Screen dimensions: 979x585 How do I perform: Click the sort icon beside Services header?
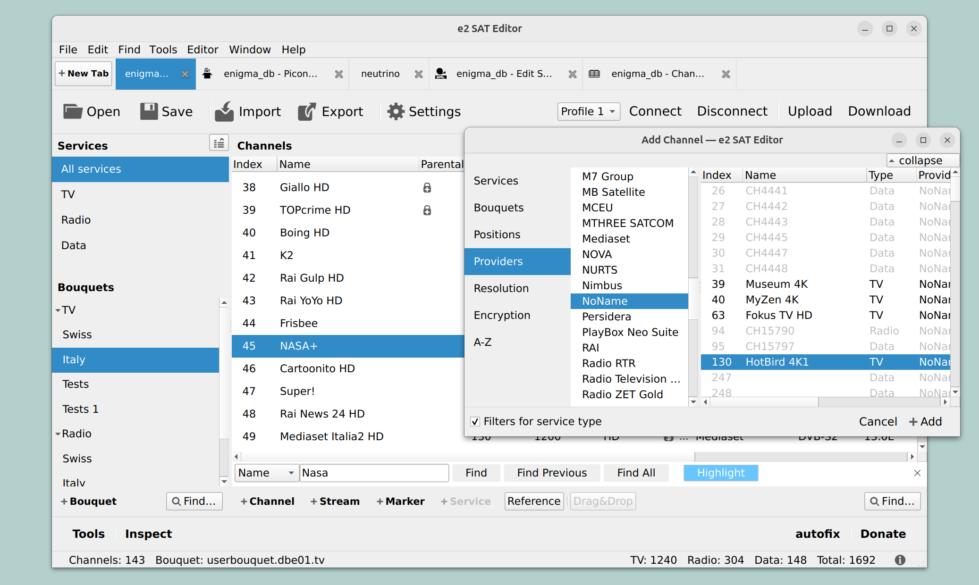tap(219, 142)
